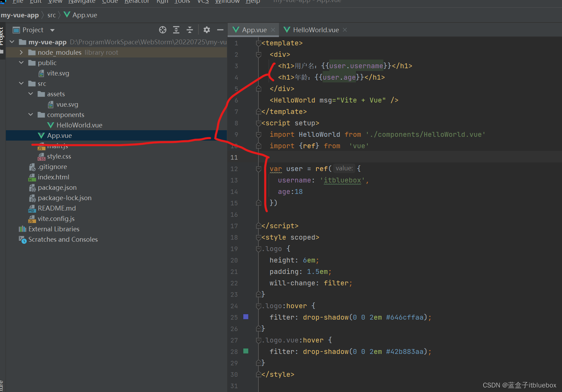Click App.vue breadcrumb in navigation bar
562x392 pixels.
click(80, 15)
